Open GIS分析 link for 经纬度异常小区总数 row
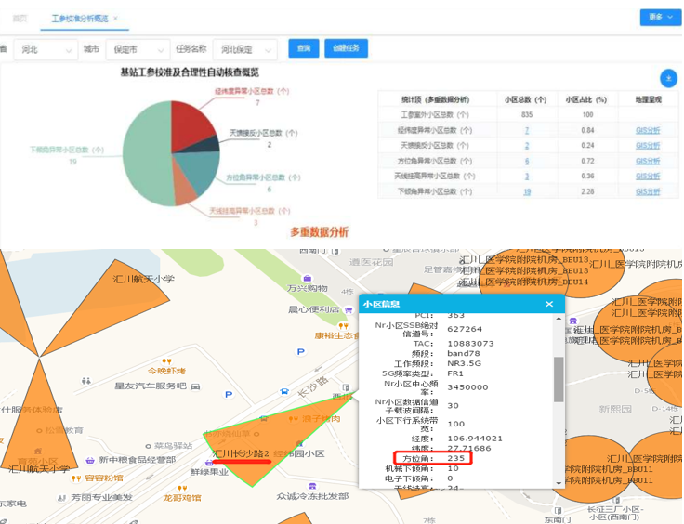Viewport: 684px width, 524px height. click(x=647, y=131)
